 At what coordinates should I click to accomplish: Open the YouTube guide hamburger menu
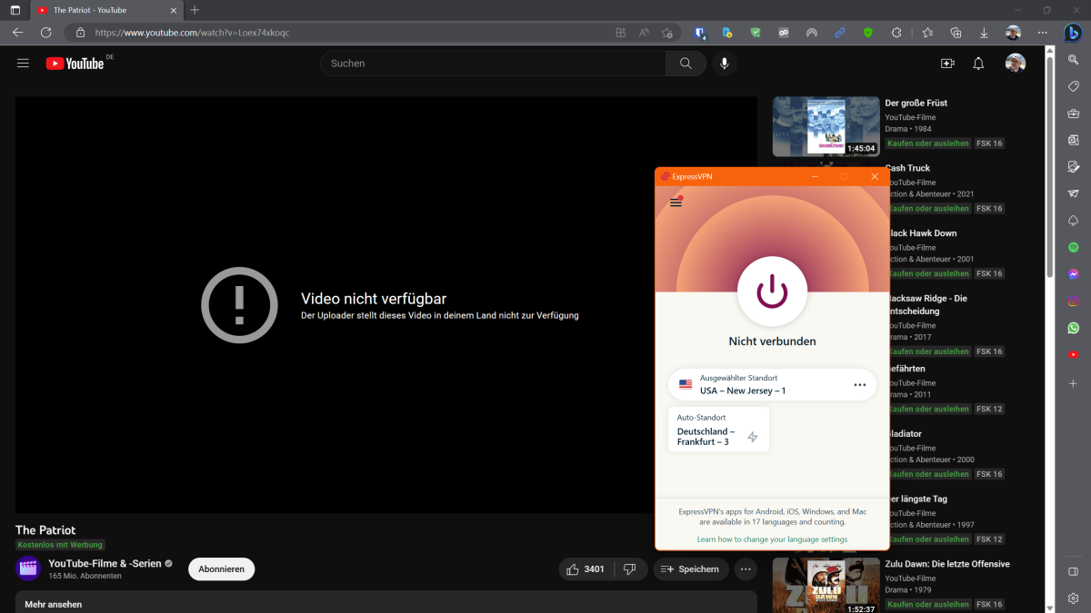click(x=23, y=64)
